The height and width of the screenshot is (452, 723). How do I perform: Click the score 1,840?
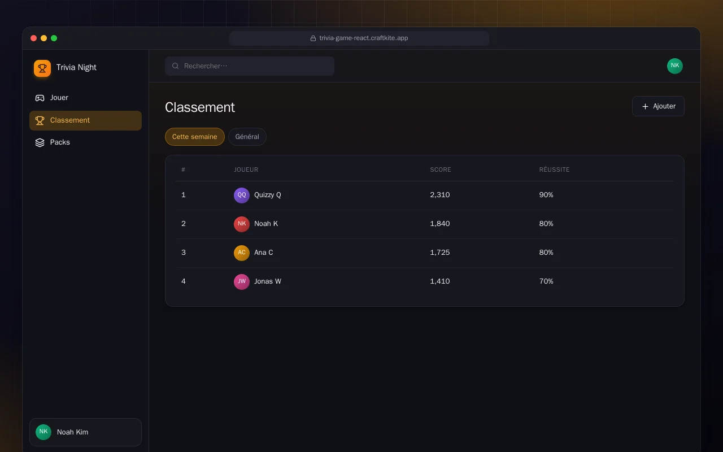point(440,224)
